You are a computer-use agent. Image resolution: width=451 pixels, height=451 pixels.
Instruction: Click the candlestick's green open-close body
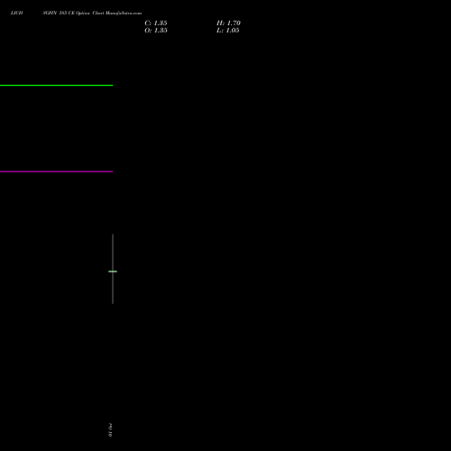point(113,272)
